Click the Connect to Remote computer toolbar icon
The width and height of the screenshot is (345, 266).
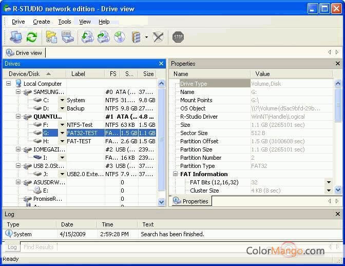16,37
